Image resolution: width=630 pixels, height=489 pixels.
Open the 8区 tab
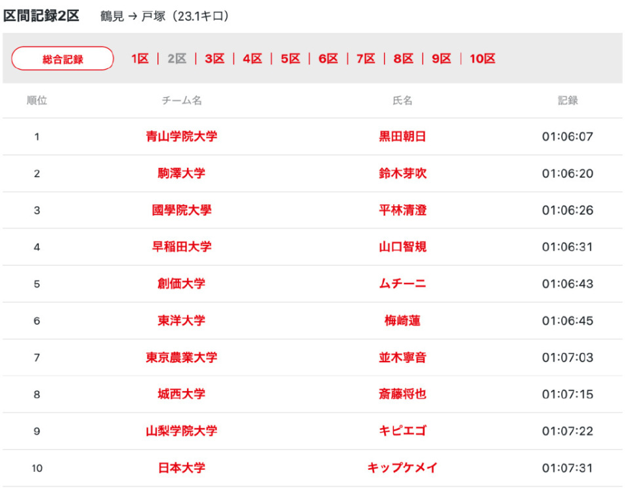pos(403,59)
